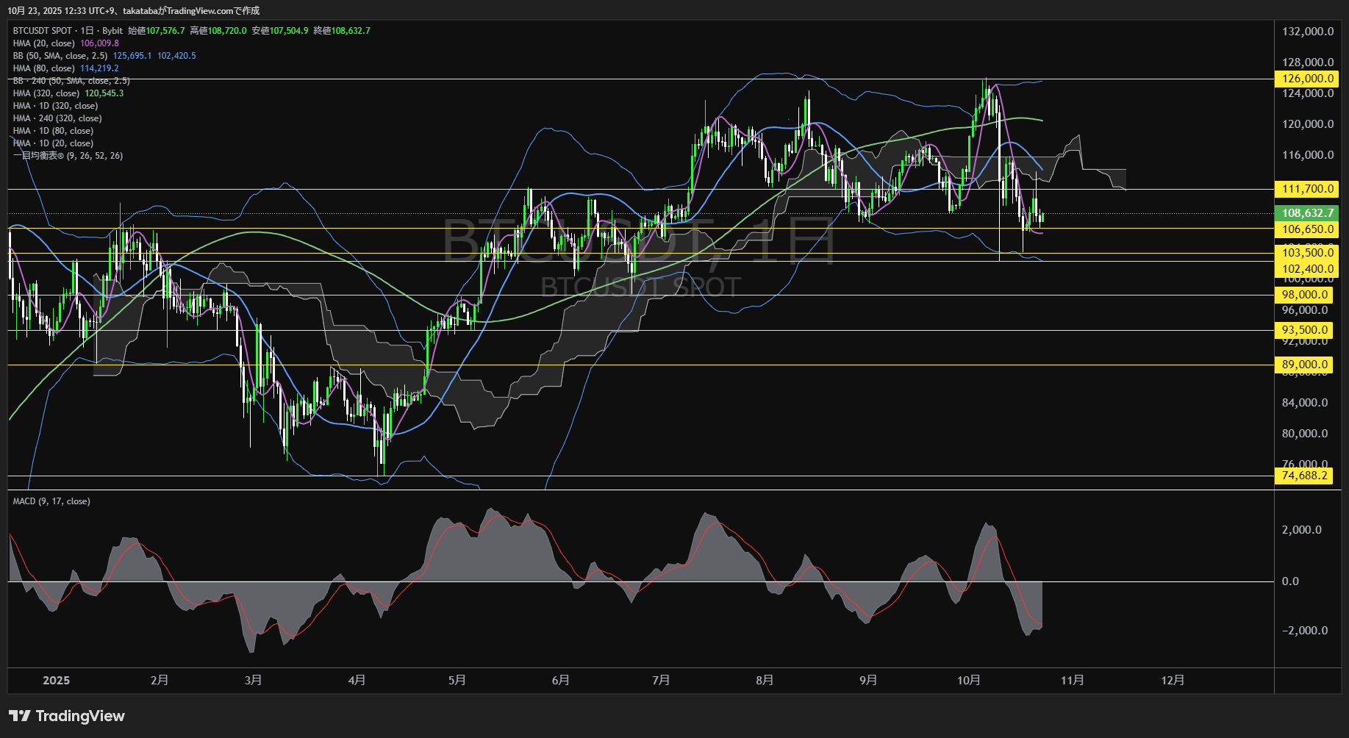Click the TradingView logo icon
Viewport: 1349px width, 738px height.
click(x=20, y=716)
